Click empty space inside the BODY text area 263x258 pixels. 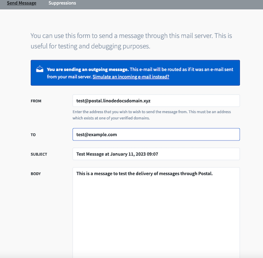[x=156, y=218]
